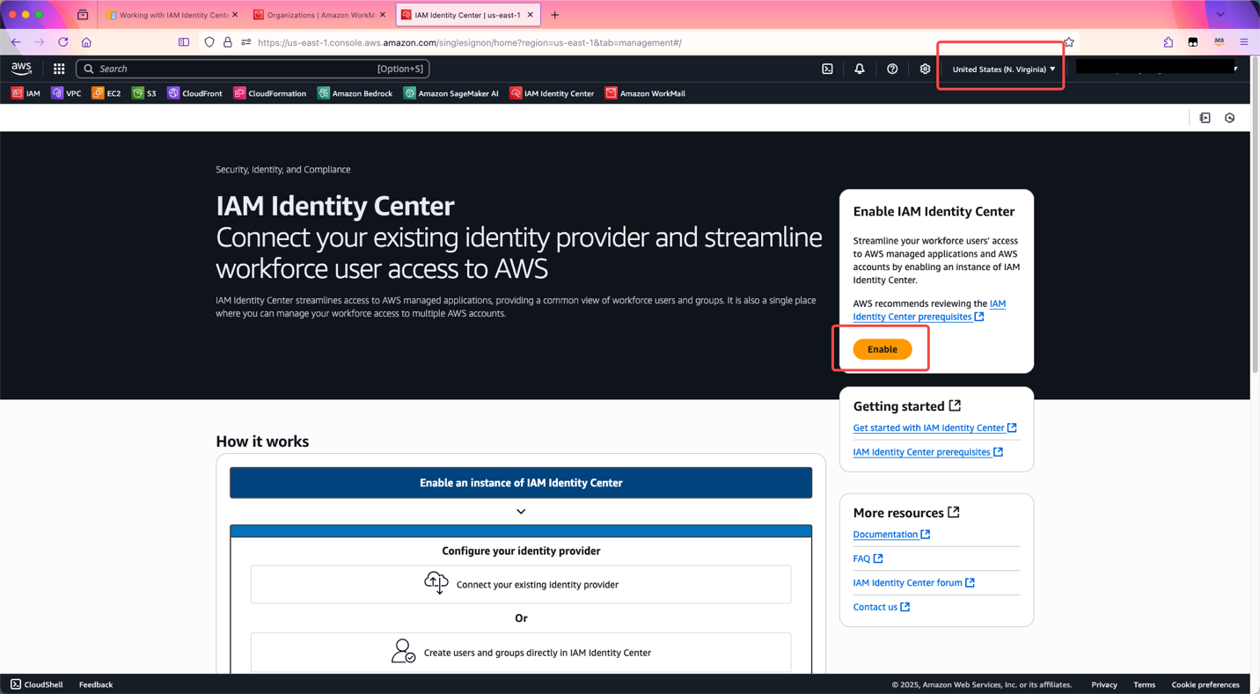Open the EC2 favorite shortcut
Image resolution: width=1260 pixels, height=694 pixels.
[106, 93]
